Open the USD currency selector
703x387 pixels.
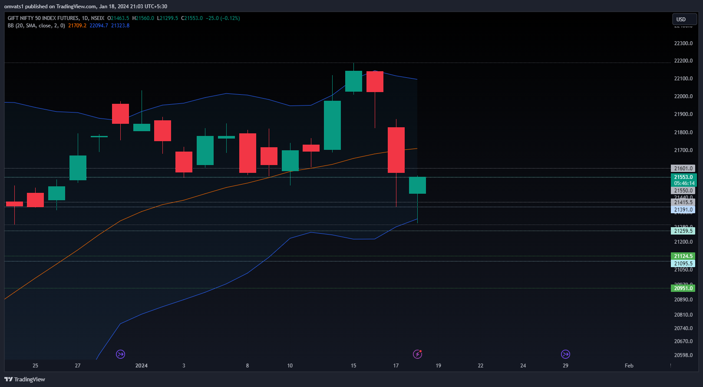684,19
